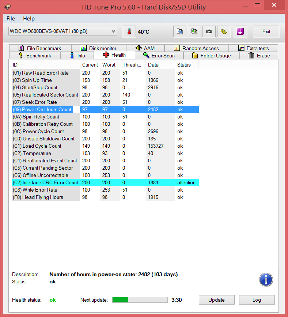Click the Exit button

point(266,31)
